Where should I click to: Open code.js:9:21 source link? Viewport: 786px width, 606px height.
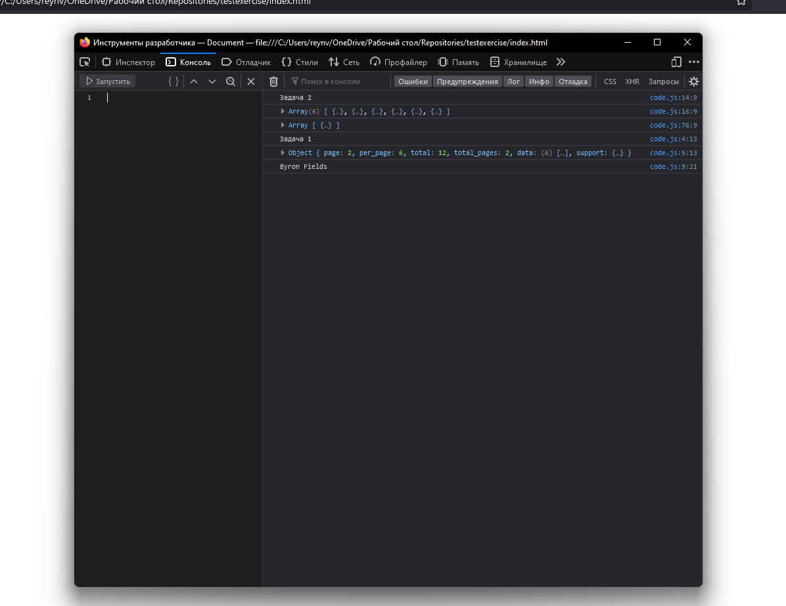673,166
